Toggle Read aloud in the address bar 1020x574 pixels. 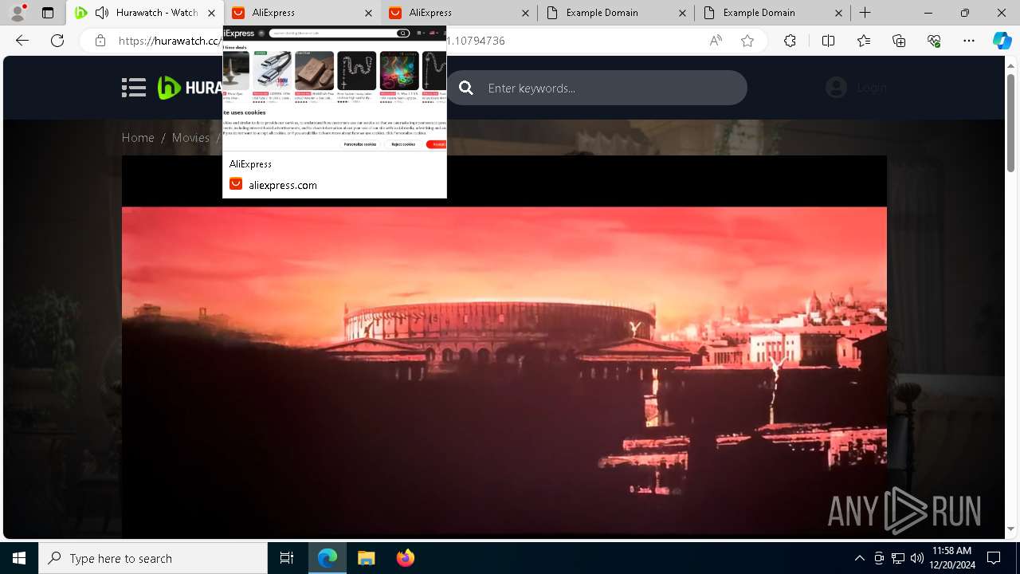click(x=716, y=41)
